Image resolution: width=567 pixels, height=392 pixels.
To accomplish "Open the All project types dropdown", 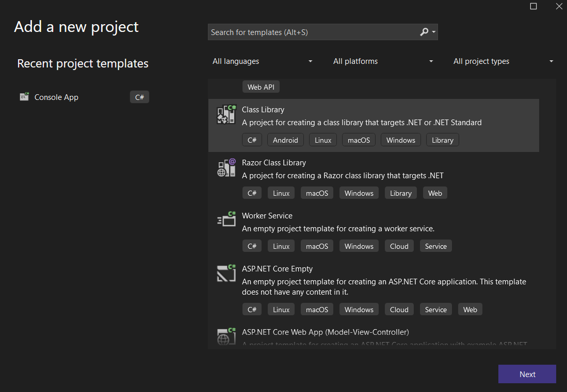I will (504, 61).
